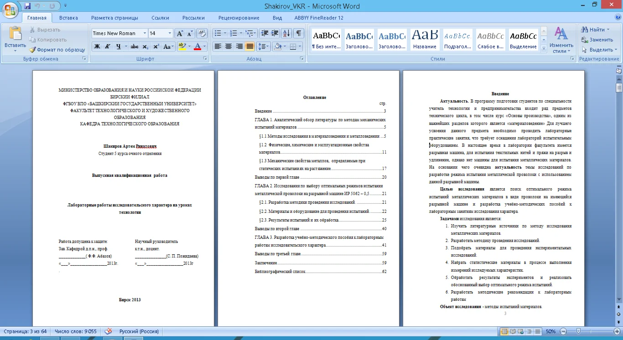The image size is (623, 340).
Task: Click the Заменить button
Action: 597,40
